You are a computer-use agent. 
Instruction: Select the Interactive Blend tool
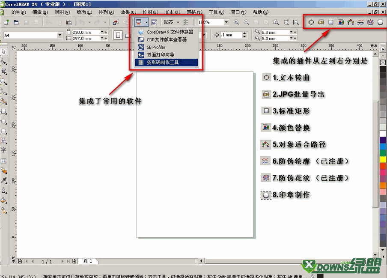tap(4, 170)
